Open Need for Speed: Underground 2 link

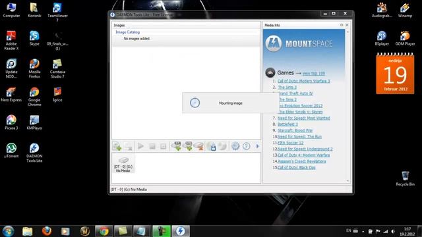tap(305, 149)
